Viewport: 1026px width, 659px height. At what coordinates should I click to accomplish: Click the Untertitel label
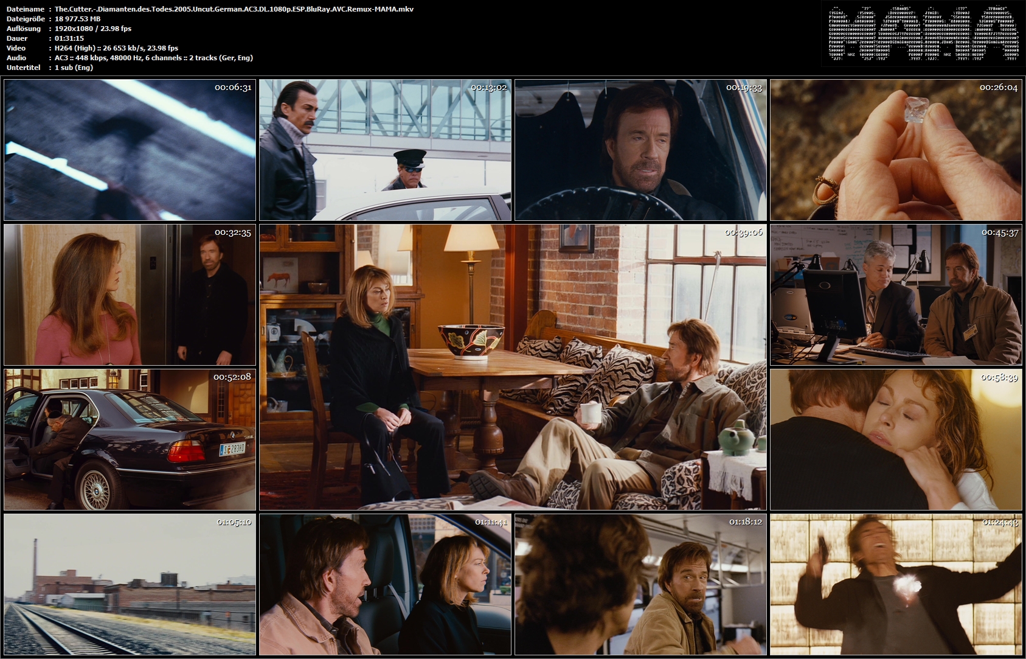click(24, 68)
